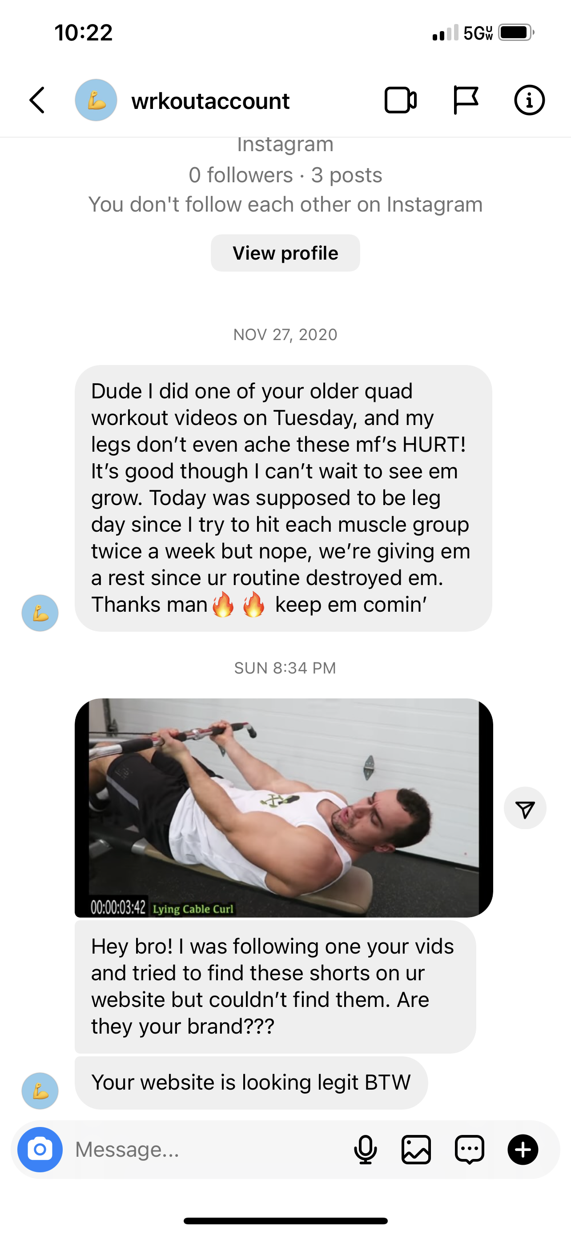Tap the header profile picture avatar
This screenshot has width=571, height=1235.
click(x=96, y=100)
